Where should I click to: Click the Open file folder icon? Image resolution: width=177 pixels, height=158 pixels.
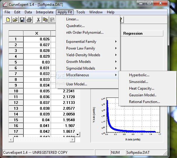point(15,20)
